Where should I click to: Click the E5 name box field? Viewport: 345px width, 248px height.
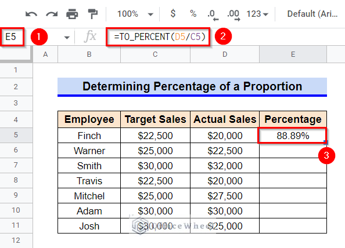(x=12, y=37)
